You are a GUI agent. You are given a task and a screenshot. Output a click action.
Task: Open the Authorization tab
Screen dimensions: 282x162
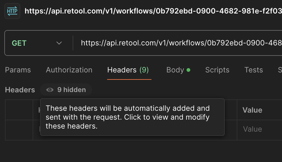[x=69, y=70]
